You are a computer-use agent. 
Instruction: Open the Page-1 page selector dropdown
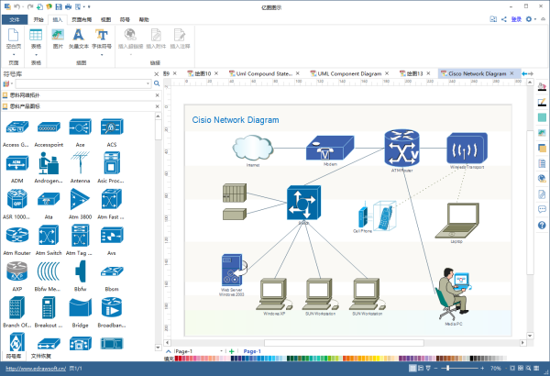point(221,351)
